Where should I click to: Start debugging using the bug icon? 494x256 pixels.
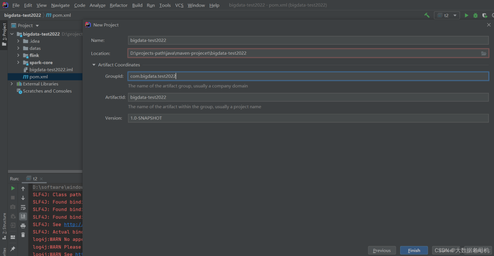pos(475,15)
